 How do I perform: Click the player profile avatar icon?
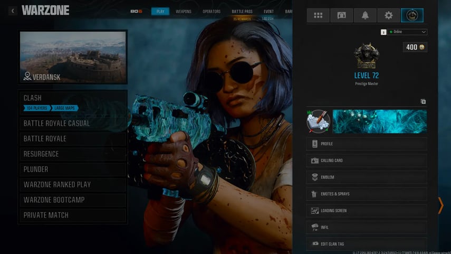click(412, 15)
